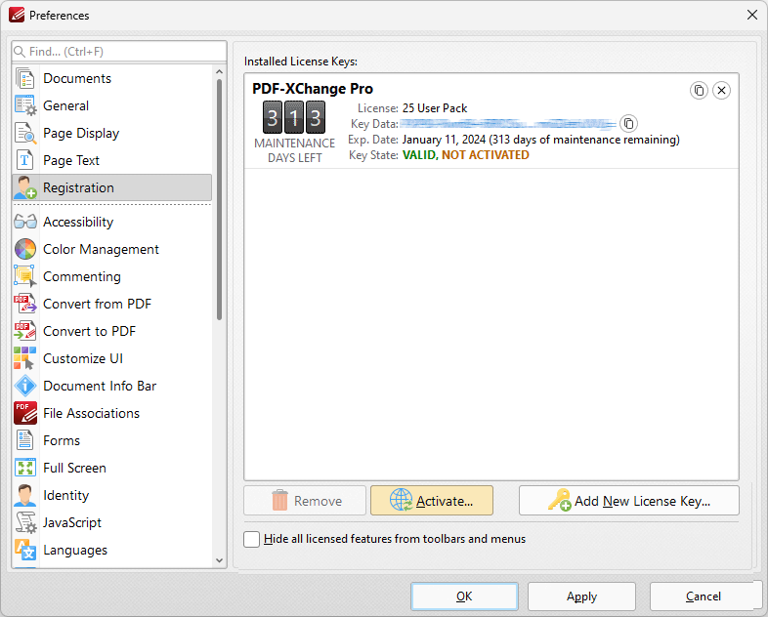768x617 pixels.
Task: Cancel the Preferences dialog
Action: point(704,596)
